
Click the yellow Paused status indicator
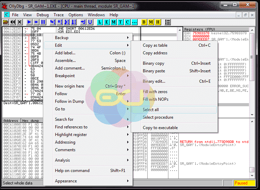pos(244,183)
